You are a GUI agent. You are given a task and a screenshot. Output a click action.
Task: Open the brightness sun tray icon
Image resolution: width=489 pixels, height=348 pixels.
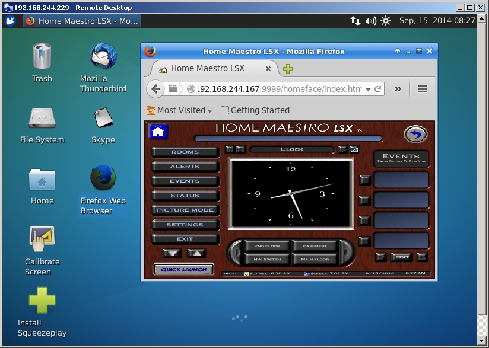click(x=386, y=21)
